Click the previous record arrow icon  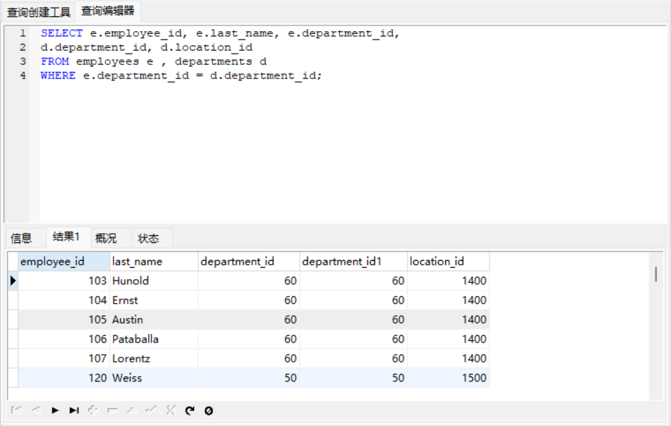[x=36, y=410]
